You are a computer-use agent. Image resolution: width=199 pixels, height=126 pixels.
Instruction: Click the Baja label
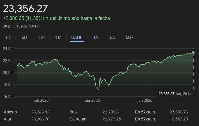74,112
